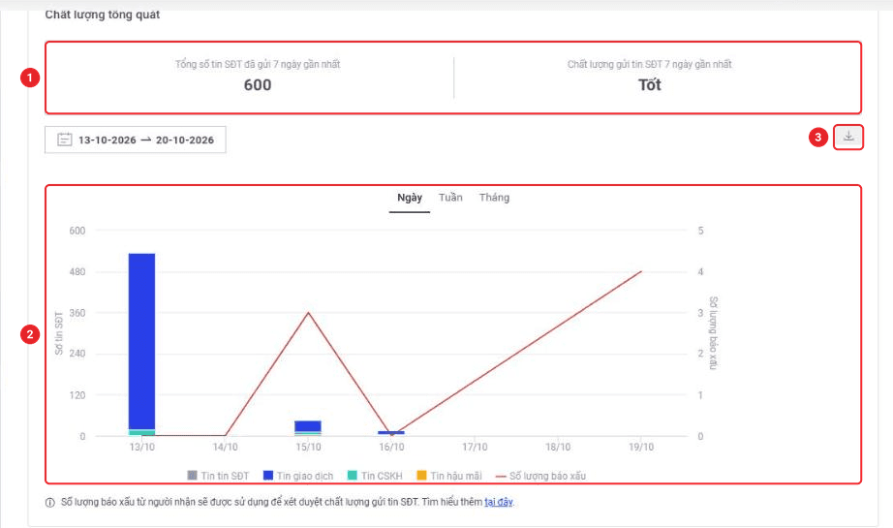Click the 17/10 x-axis label
Viewport: 893px width, 528px height.
[475, 448]
